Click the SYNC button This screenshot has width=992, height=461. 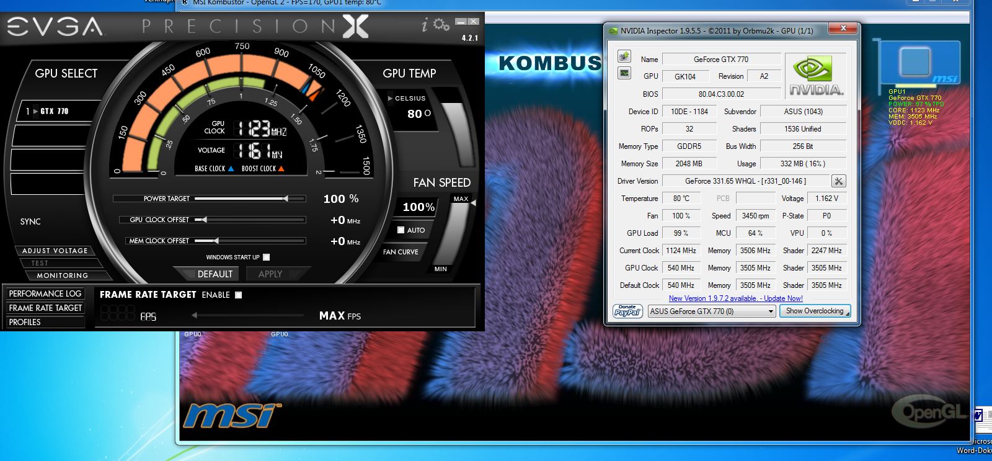(30, 222)
